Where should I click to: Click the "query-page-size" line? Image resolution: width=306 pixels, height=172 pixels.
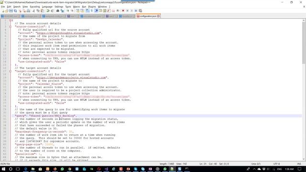coord(34,144)
